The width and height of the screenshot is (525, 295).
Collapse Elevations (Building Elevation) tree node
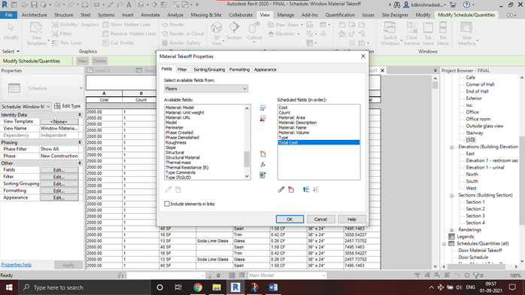coord(452,147)
